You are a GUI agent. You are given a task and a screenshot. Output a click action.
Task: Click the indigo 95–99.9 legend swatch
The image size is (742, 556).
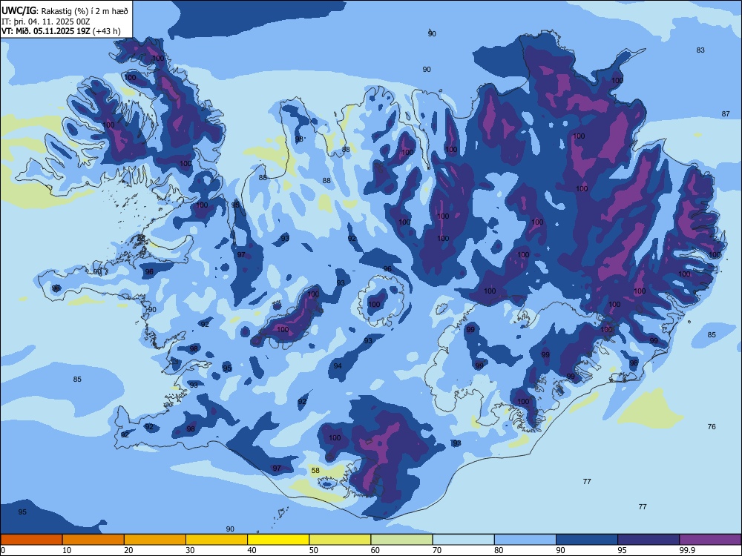coord(649,540)
